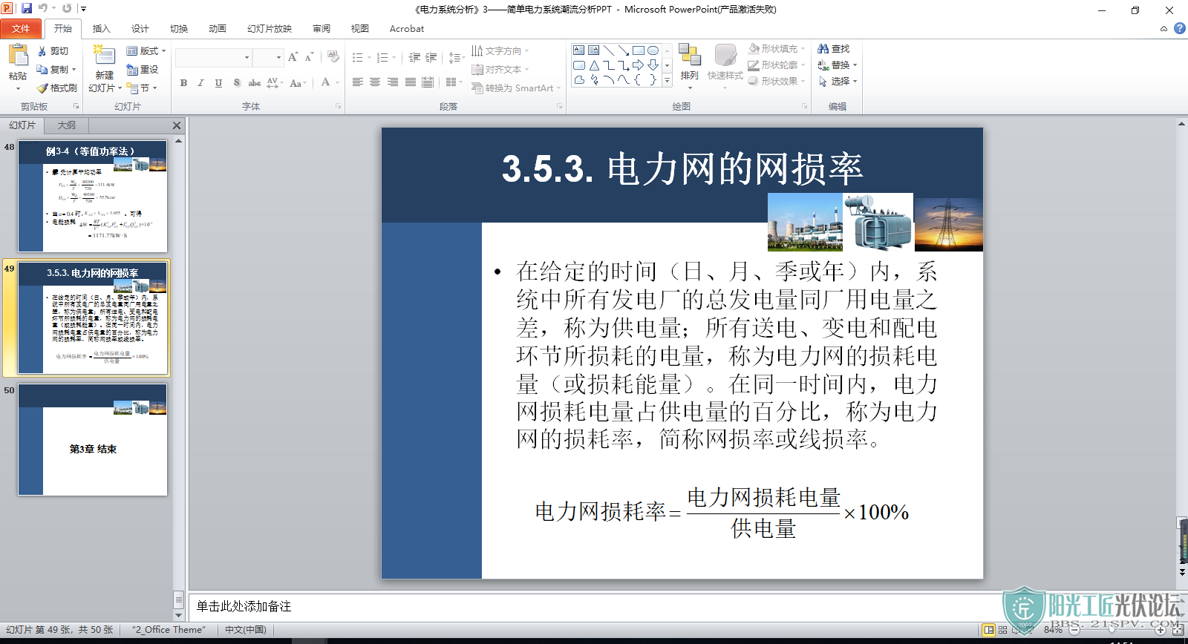Select the oval shape in the gallery
The width and height of the screenshot is (1188, 644).
point(653,50)
